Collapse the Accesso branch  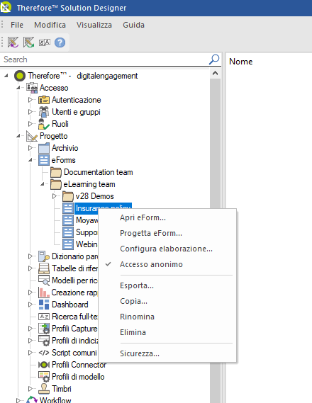point(18,88)
